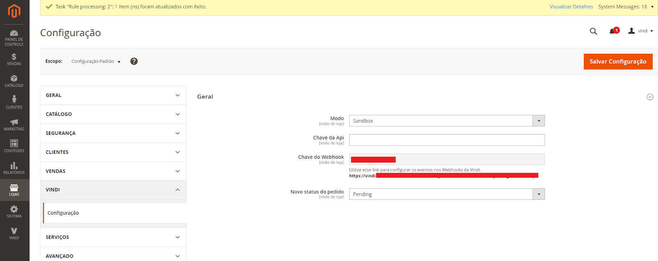The height and width of the screenshot is (261, 658).
Task: Expand the Catálogo configuration tab
Action: click(x=113, y=114)
